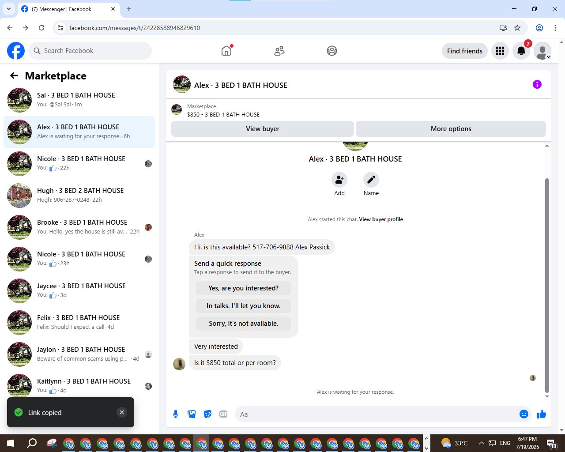View site information icon in address bar
This screenshot has height=452, width=565.
(x=60, y=28)
